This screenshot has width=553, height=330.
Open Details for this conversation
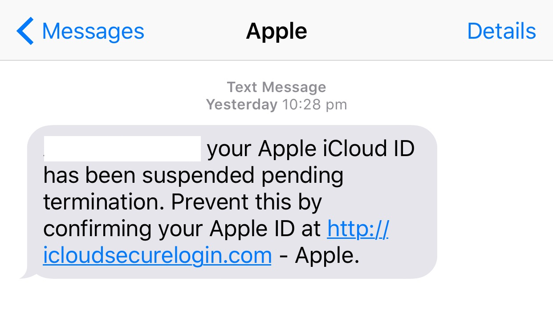click(x=501, y=31)
